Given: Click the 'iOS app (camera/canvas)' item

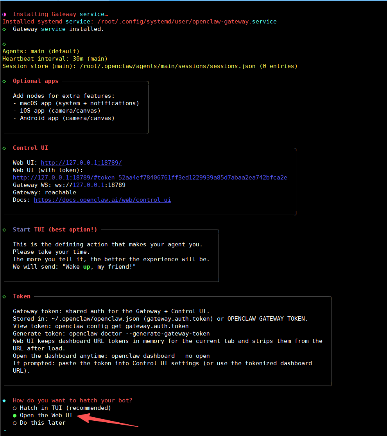Looking at the screenshot, I should pos(57,111).
